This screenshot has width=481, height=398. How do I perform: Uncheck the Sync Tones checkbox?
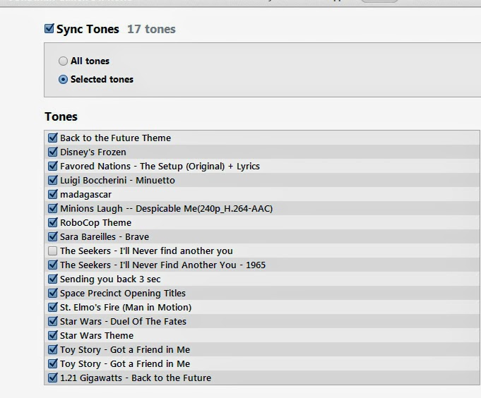49,29
